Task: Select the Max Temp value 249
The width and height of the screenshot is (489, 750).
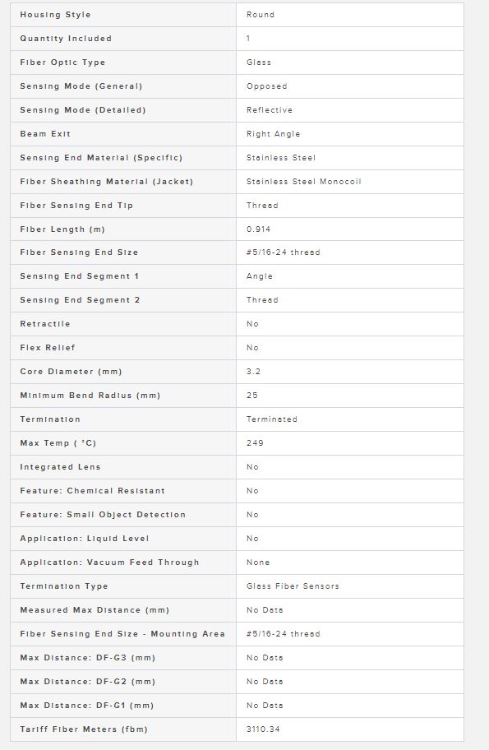Action: point(255,443)
